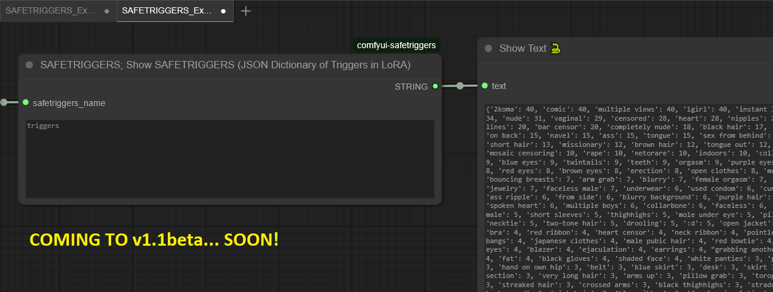Open a new workflow tab with plus

tap(246, 11)
